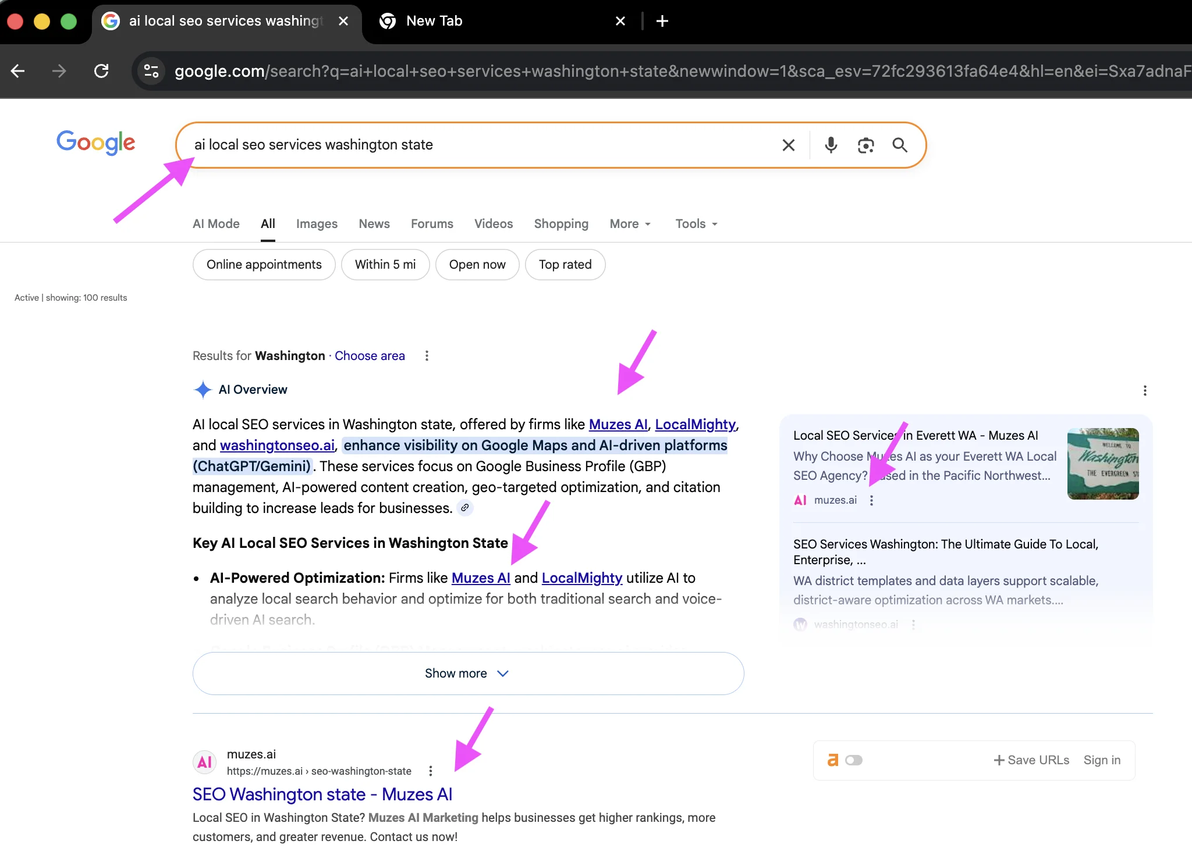
Task: Click the magnifying glass search icon
Action: tap(900, 145)
